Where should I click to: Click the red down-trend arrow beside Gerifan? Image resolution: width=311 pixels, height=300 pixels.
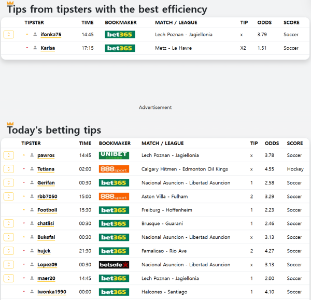[24, 182]
